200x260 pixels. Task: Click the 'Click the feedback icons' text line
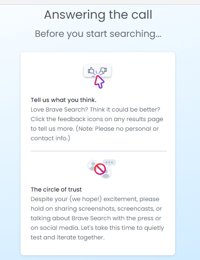[x=97, y=119]
